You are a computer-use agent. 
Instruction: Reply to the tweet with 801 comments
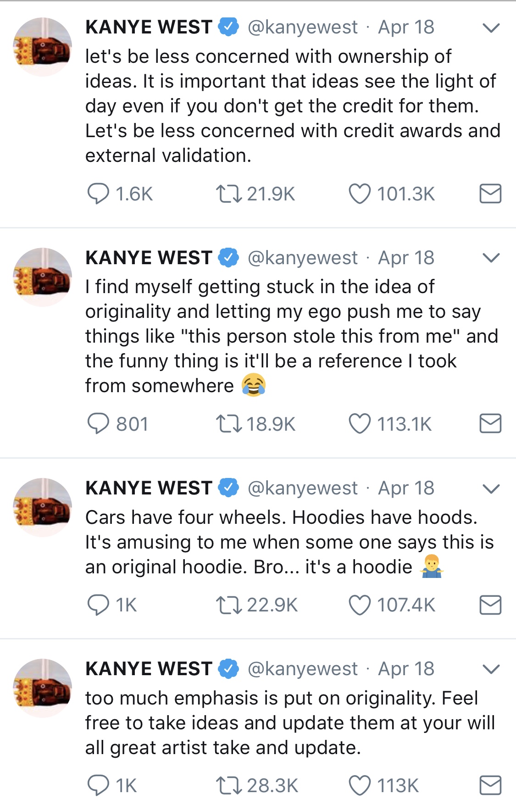(98, 424)
